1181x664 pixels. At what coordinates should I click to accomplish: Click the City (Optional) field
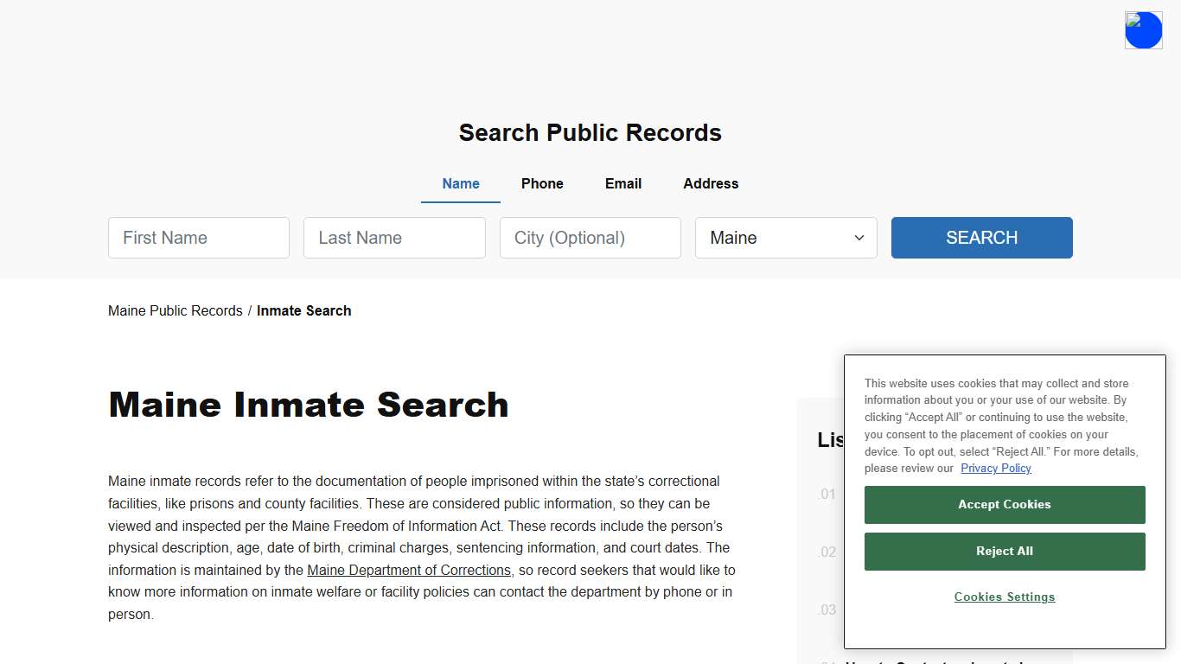pyautogui.click(x=590, y=237)
